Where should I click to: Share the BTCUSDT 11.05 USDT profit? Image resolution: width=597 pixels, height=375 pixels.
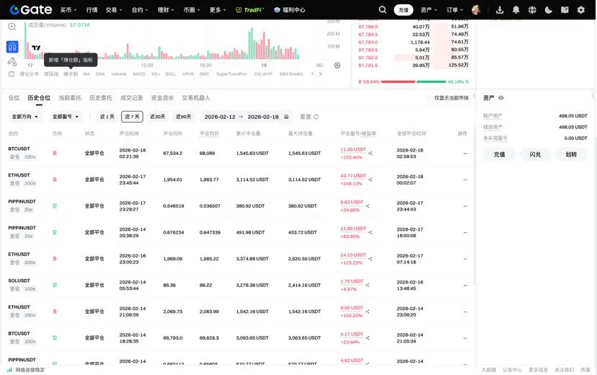[371, 153]
